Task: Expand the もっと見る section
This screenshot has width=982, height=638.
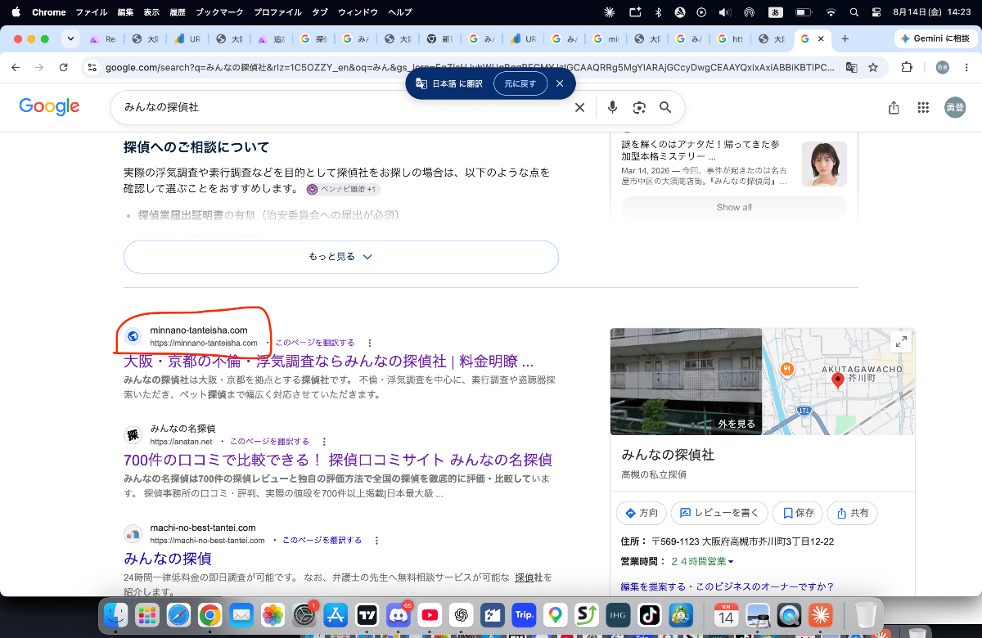Action: 341,257
